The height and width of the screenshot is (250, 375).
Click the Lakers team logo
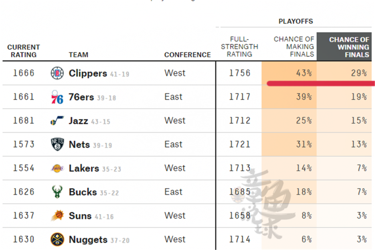pos(57,169)
